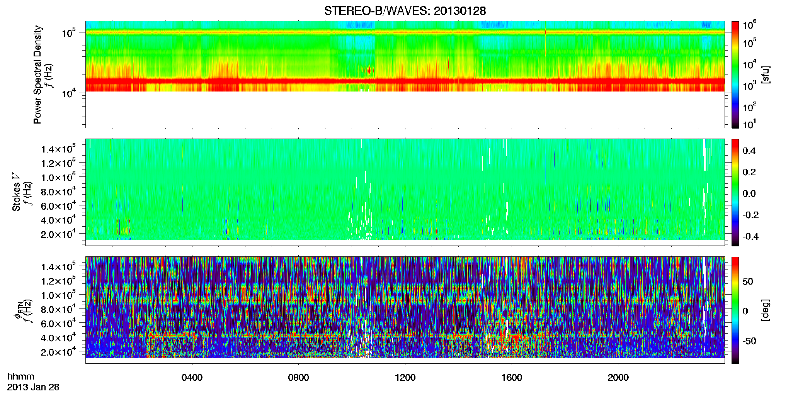Click the 2000 time tick label

click(618, 378)
